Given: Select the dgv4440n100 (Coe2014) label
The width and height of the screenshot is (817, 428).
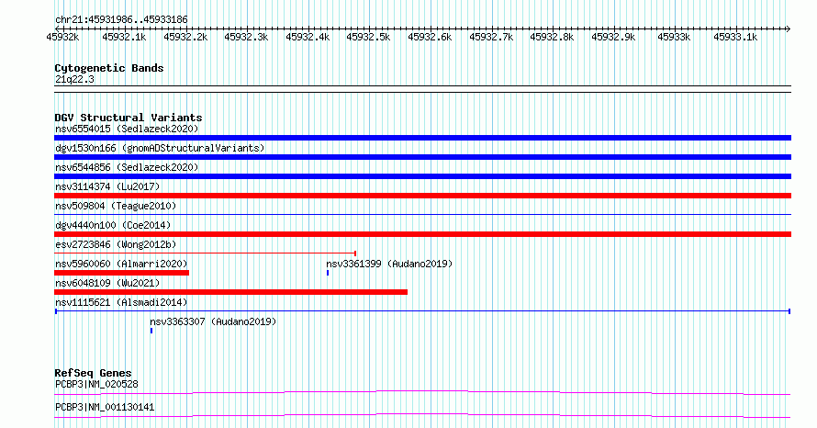Looking at the screenshot, I should [x=113, y=225].
